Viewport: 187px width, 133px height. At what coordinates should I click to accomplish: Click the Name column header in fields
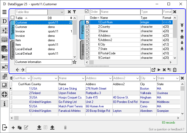click(105, 18)
